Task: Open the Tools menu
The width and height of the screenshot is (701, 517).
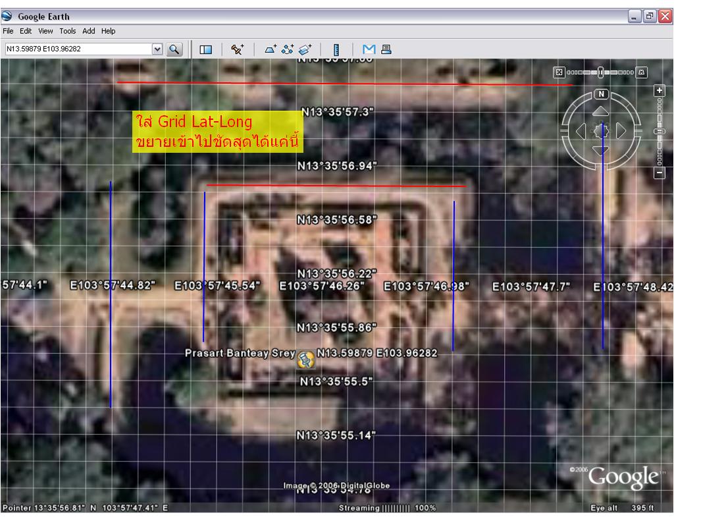Action: pos(68,31)
